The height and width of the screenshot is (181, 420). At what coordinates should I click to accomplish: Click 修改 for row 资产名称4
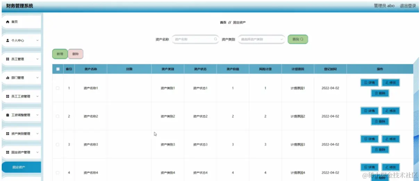pos(390,167)
